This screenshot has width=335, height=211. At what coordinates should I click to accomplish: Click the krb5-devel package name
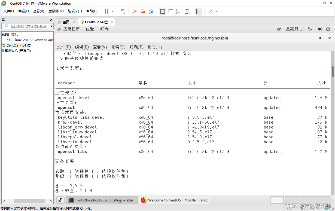[70, 122]
